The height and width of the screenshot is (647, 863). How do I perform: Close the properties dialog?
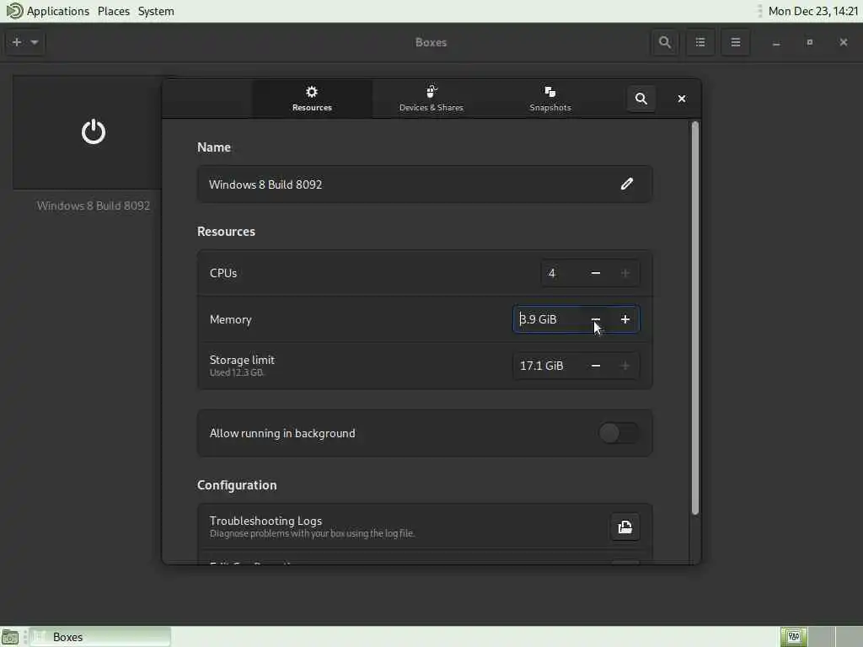coord(681,99)
